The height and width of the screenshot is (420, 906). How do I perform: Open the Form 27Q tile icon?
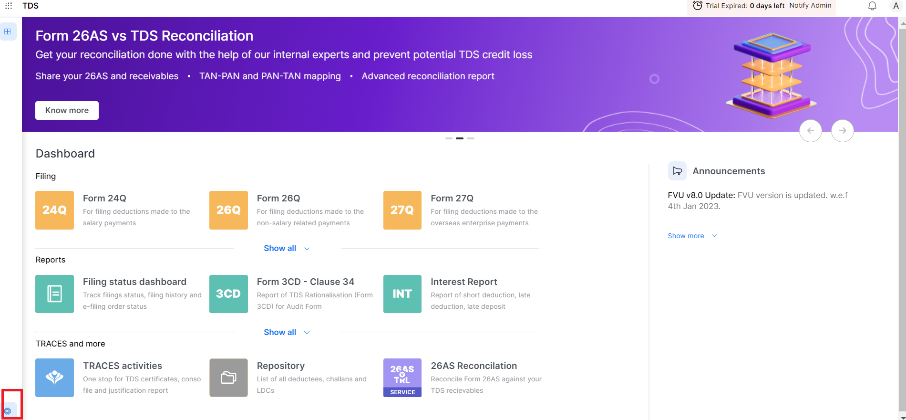[402, 210]
